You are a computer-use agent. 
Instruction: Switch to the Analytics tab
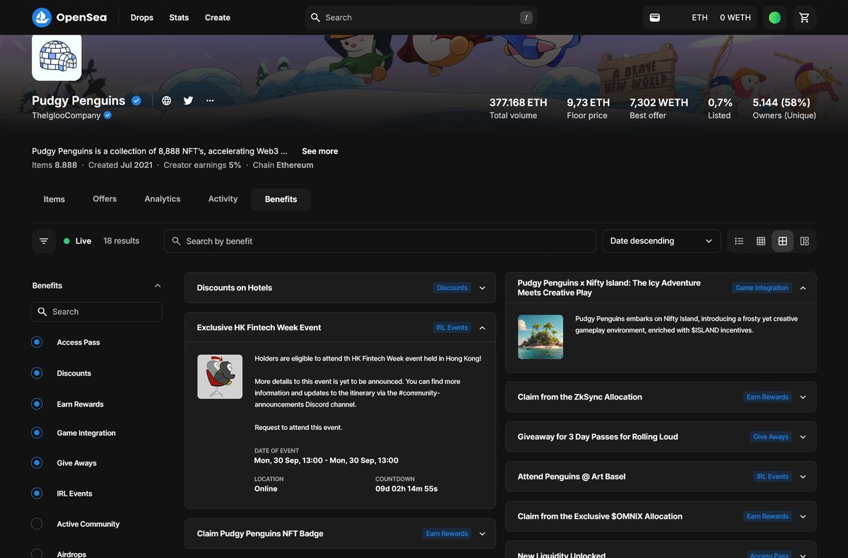click(x=163, y=199)
